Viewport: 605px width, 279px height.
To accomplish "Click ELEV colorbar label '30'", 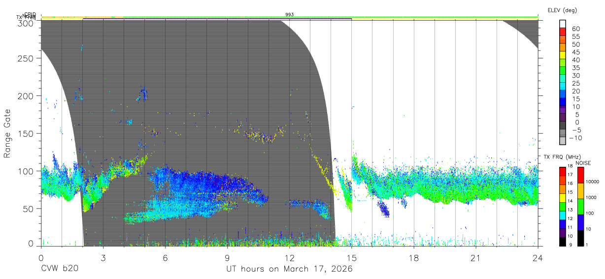I will 576,75.
